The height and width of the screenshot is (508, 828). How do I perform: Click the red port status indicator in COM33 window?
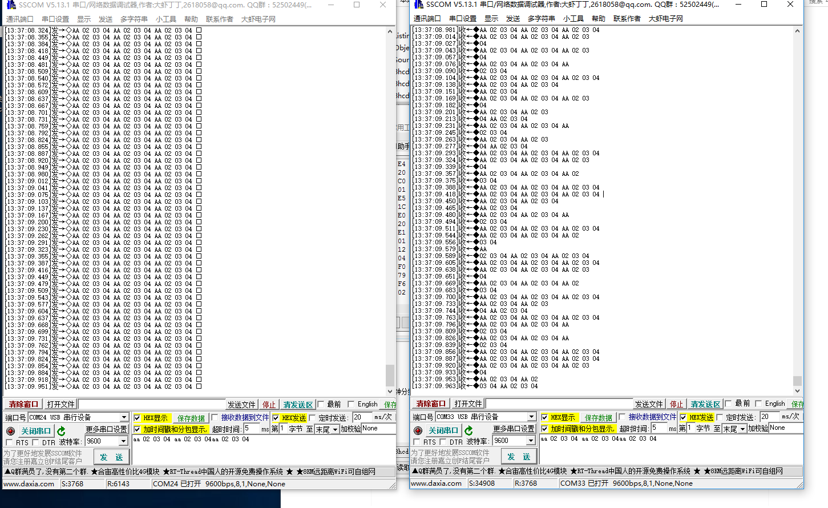point(418,431)
